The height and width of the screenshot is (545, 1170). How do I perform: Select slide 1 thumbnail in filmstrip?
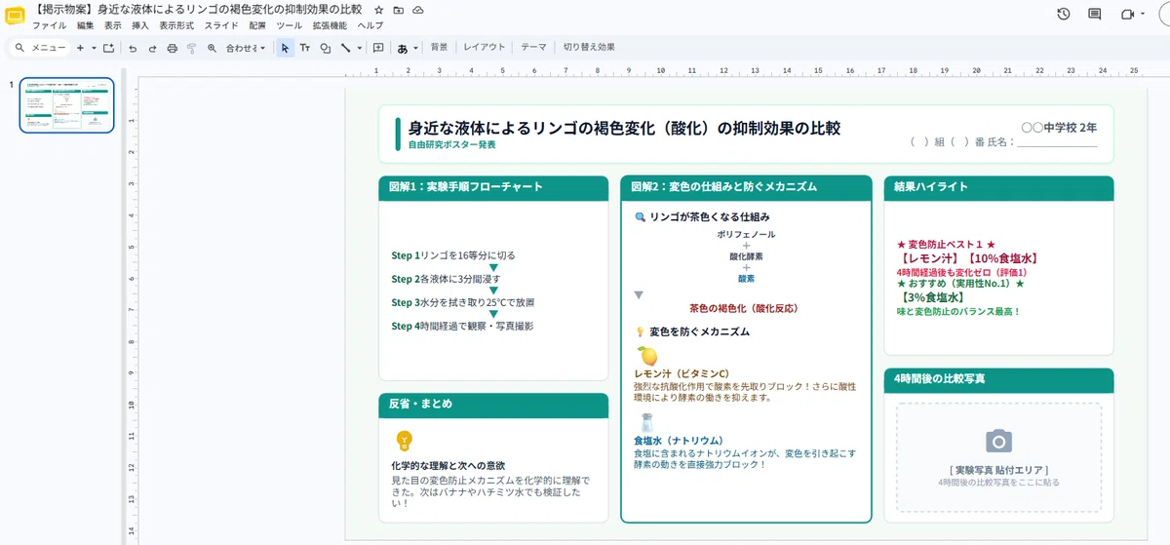pos(67,105)
